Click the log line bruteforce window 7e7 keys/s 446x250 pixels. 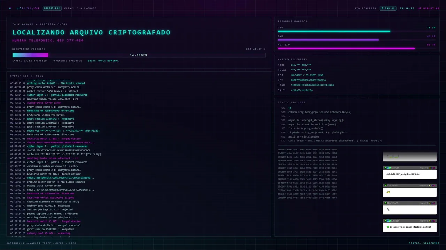coord(37,115)
